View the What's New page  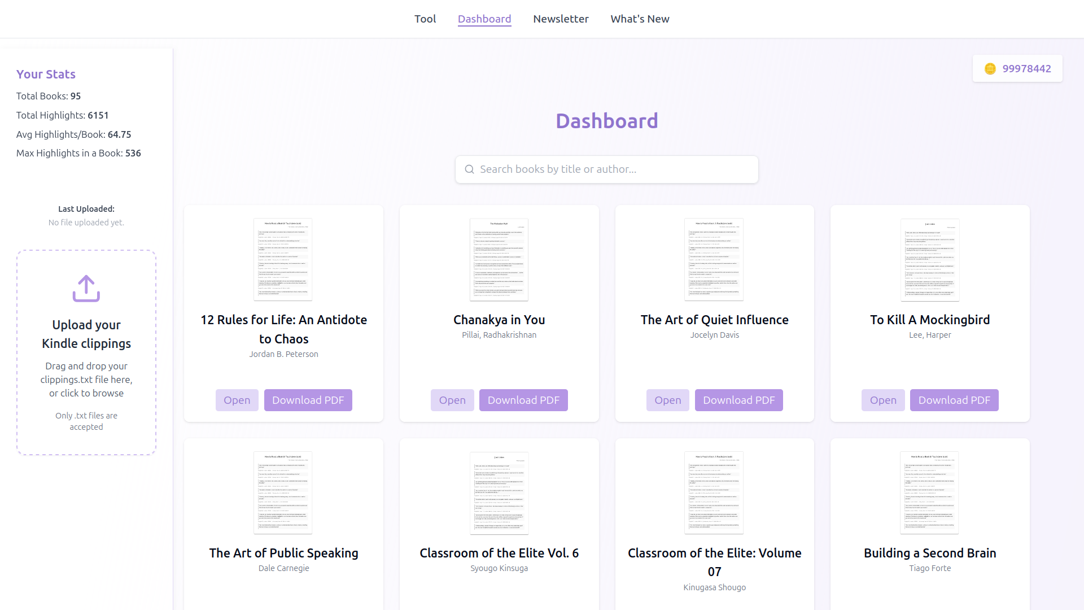click(x=640, y=19)
